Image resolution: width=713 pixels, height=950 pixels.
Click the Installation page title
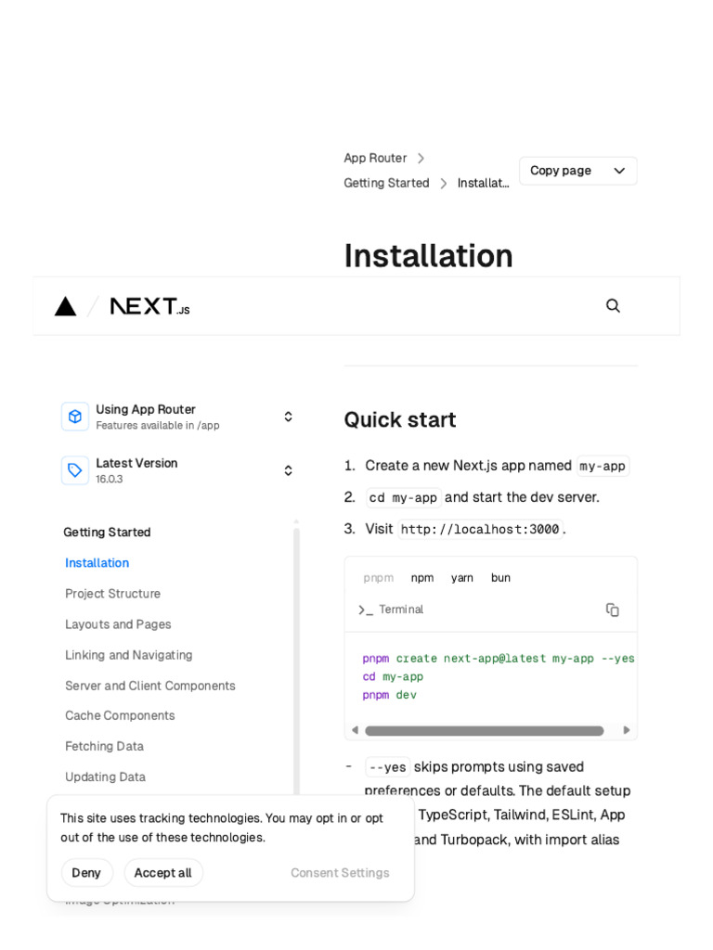(429, 256)
